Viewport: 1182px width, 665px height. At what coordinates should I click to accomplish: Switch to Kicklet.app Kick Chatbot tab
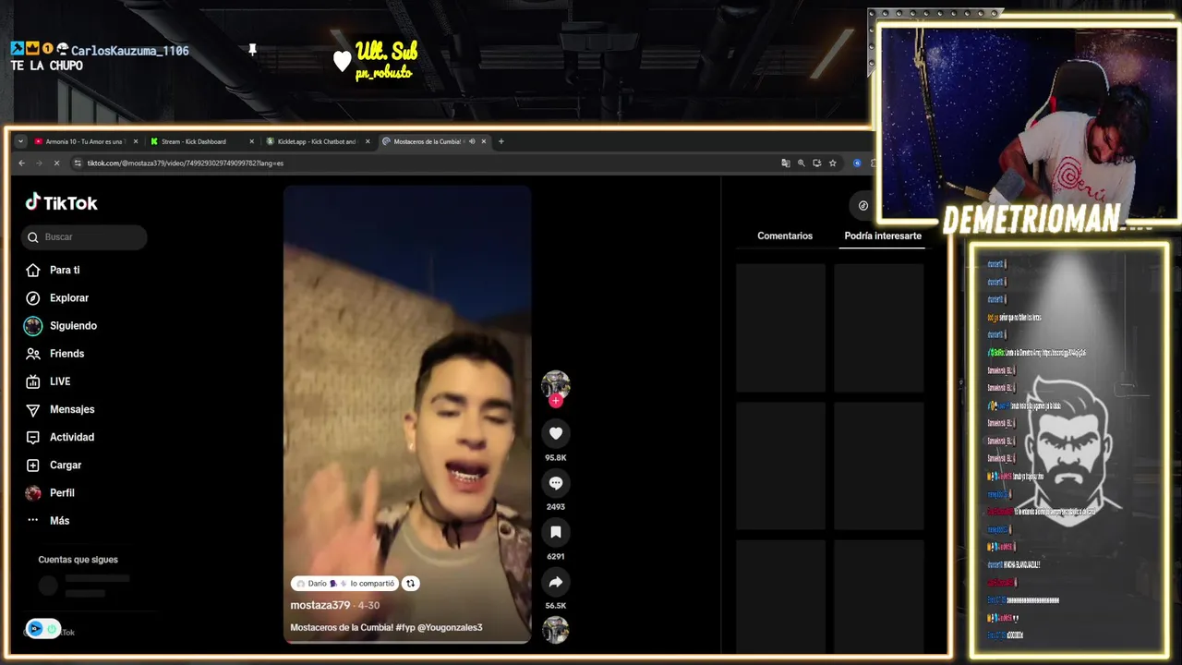point(317,141)
